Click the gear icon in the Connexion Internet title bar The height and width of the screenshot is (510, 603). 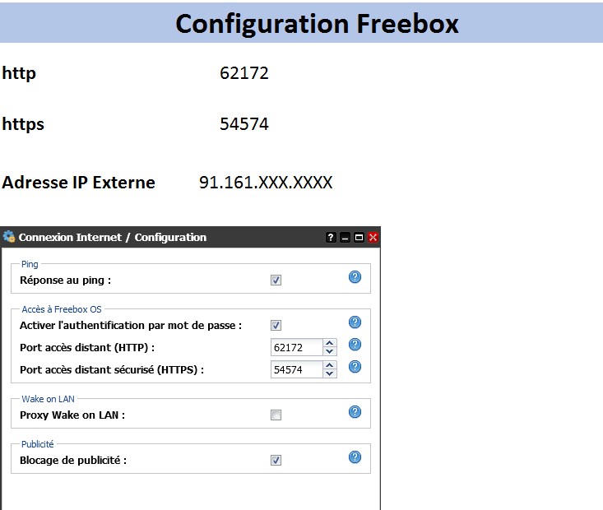click(9, 237)
